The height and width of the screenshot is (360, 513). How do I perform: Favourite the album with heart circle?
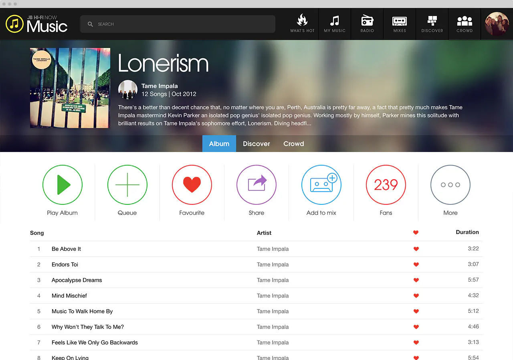[192, 185]
